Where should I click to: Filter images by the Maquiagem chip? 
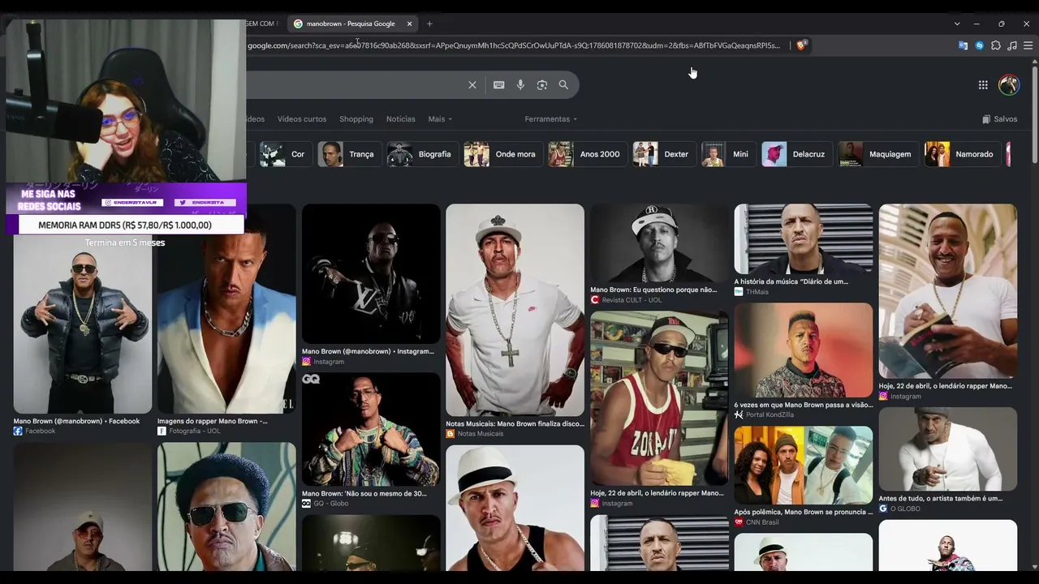(877, 154)
